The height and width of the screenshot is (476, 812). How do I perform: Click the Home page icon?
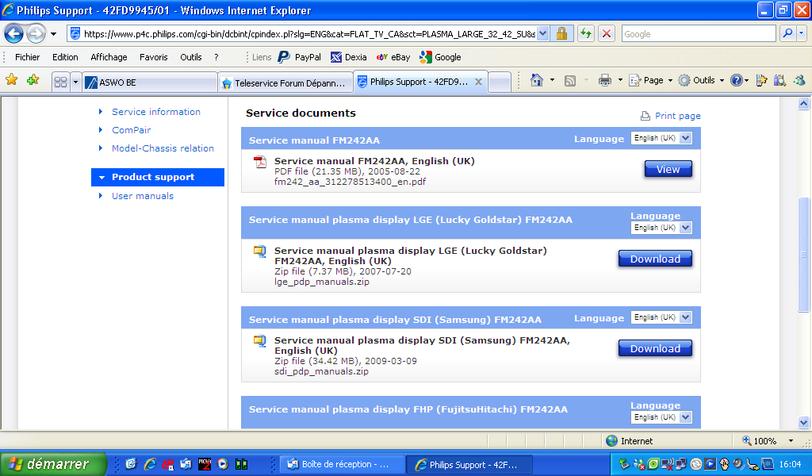coord(537,80)
